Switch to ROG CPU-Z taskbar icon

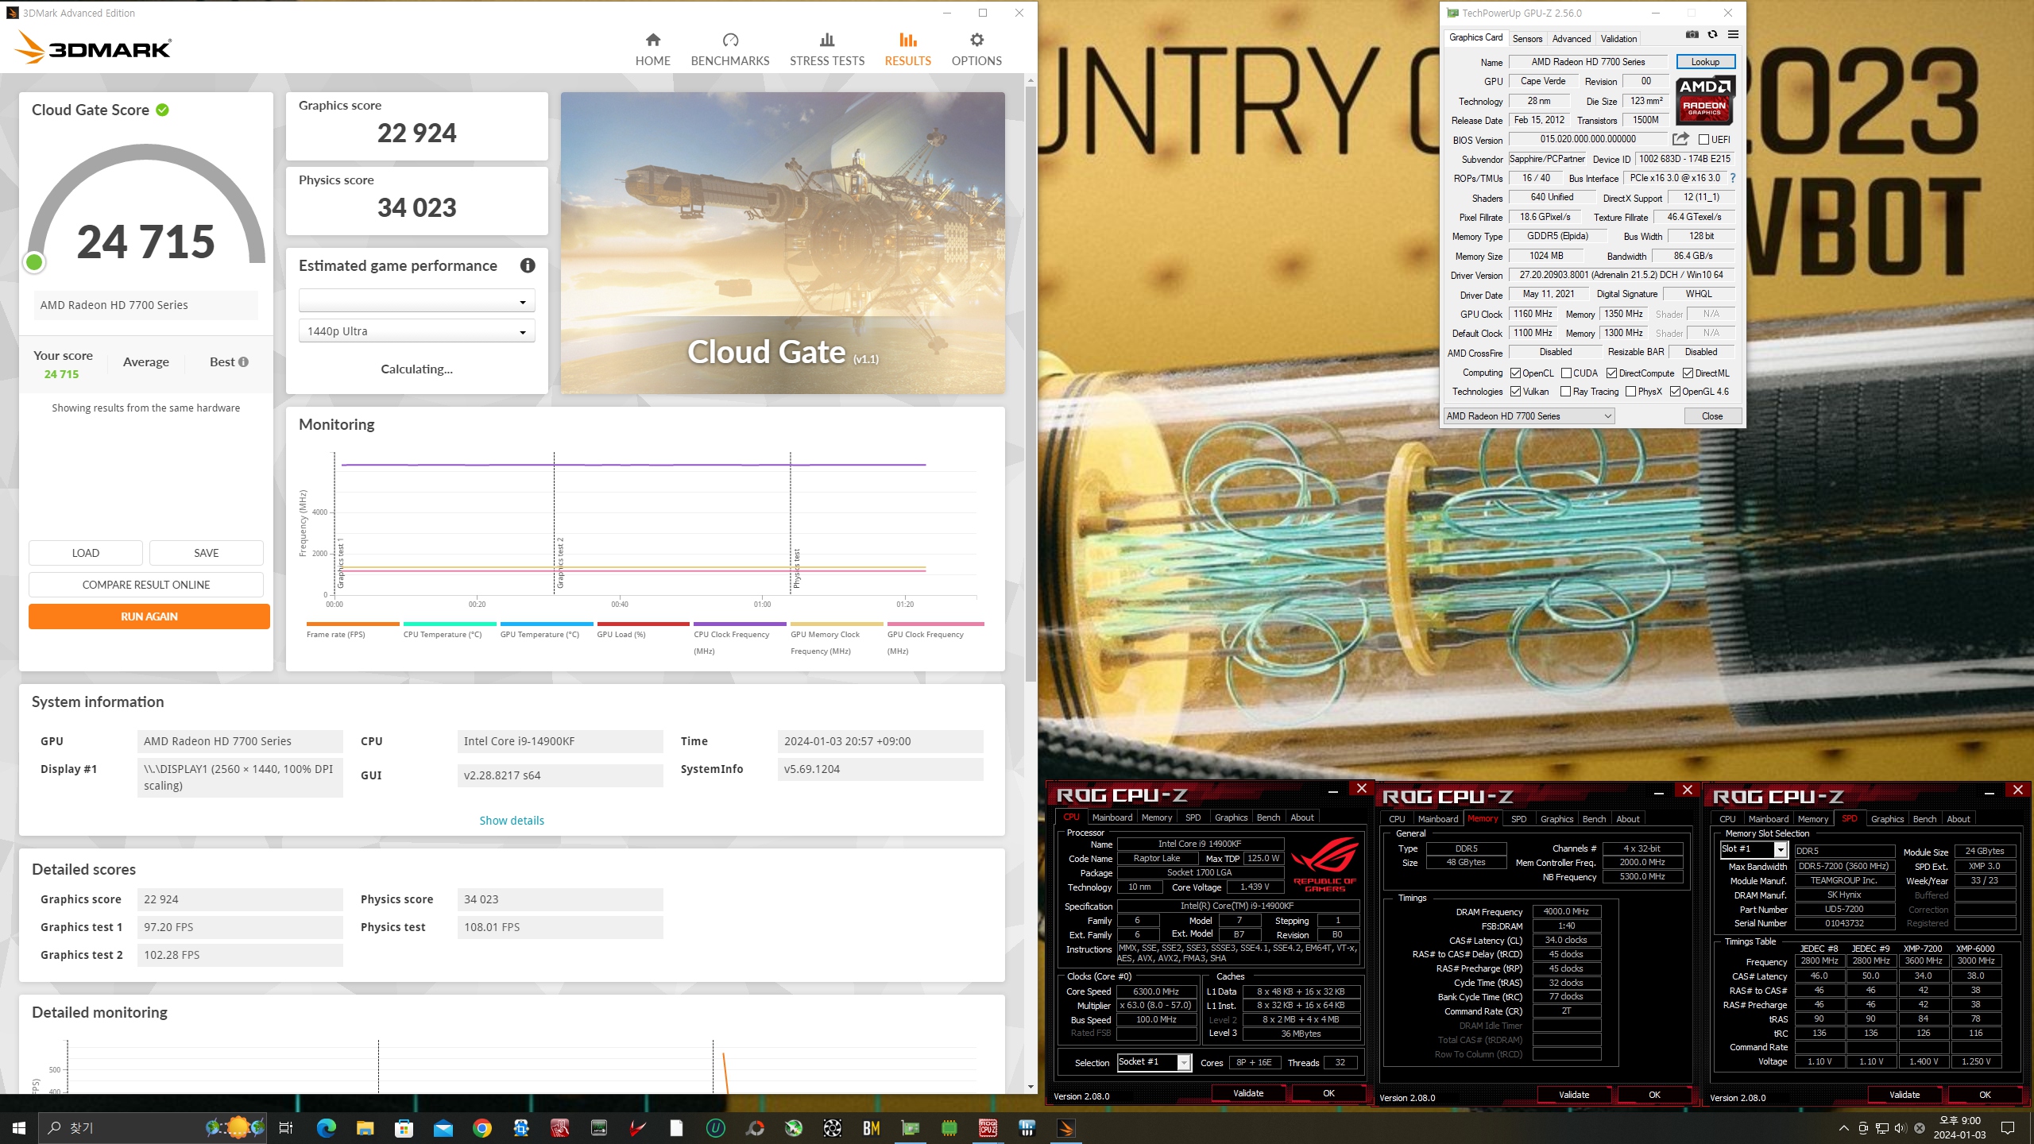click(988, 1127)
